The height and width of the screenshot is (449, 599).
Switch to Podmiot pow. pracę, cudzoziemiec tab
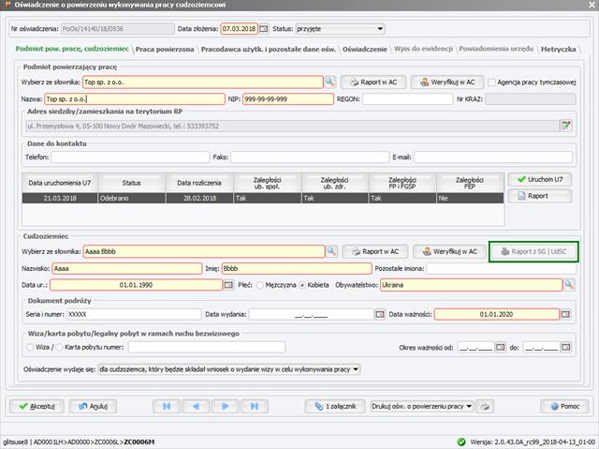[x=72, y=49]
